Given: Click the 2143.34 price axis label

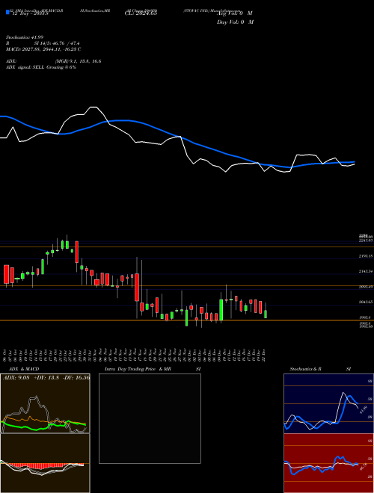Looking at the screenshot, I should pyautogui.click(x=366, y=271).
